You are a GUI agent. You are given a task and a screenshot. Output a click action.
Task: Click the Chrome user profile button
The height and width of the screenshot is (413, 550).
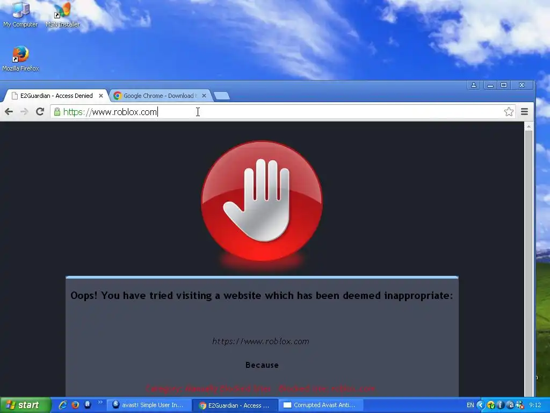[x=474, y=85]
